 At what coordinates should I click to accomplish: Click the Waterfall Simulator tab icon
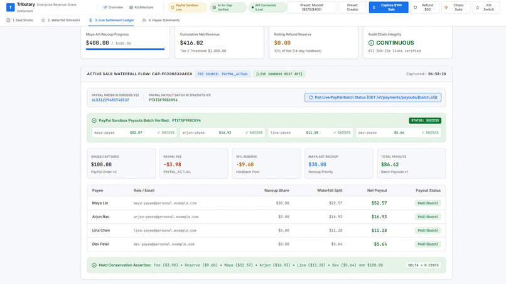pyautogui.click(x=43, y=20)
